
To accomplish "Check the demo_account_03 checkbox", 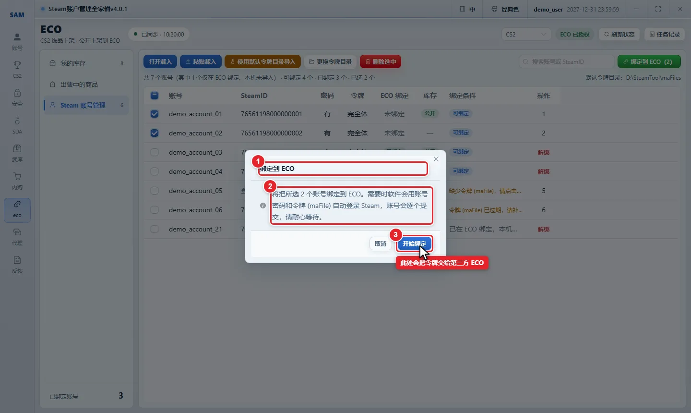I will 155,152.
